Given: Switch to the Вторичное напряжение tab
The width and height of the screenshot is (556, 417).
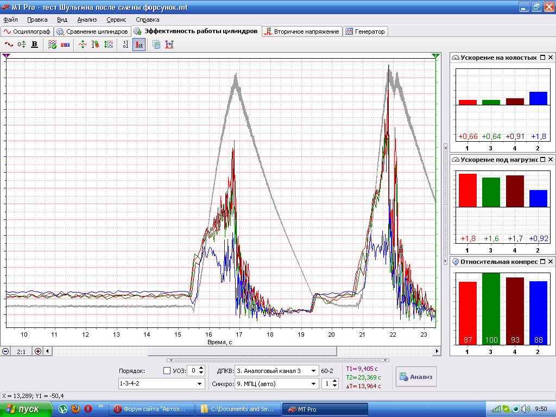Looking at the screenshot, I should 302,31.
